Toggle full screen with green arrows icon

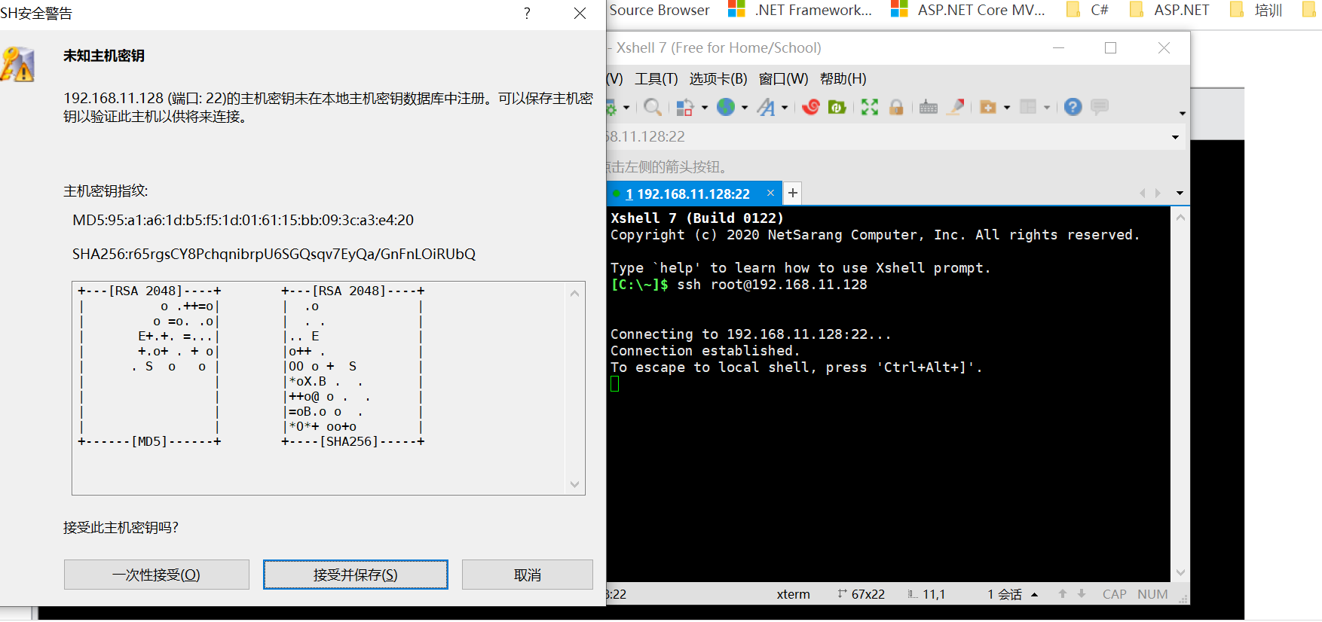870,107
